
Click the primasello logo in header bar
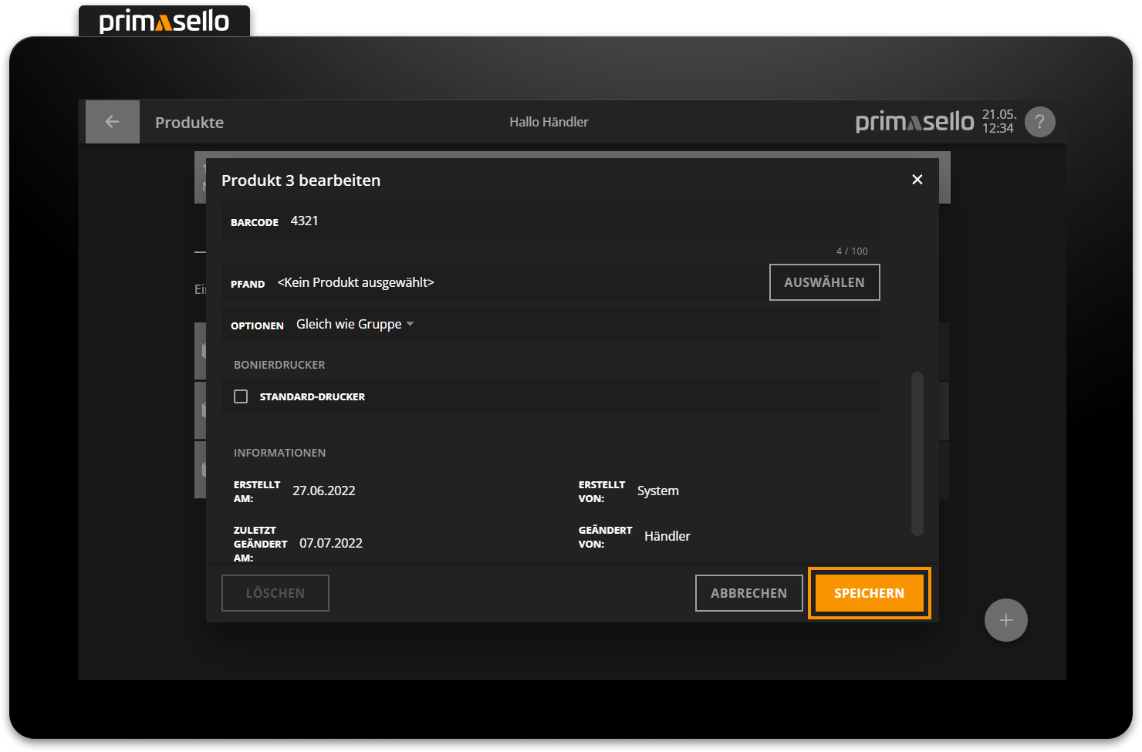pyautogui.click(x=914, y=122)
